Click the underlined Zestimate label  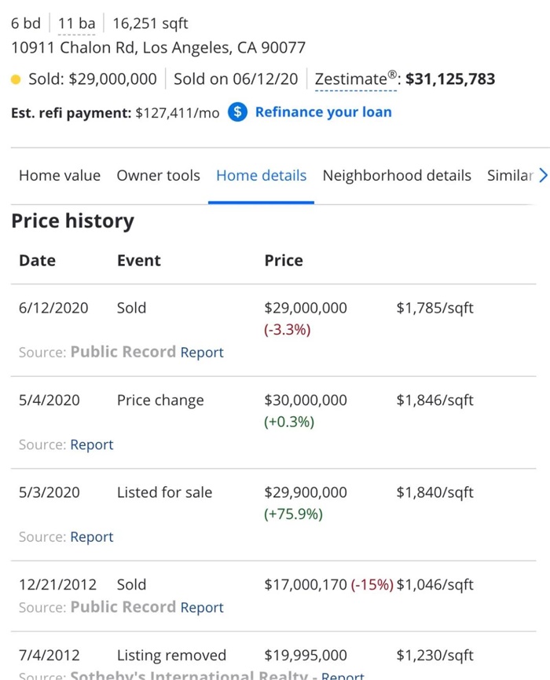355,79
